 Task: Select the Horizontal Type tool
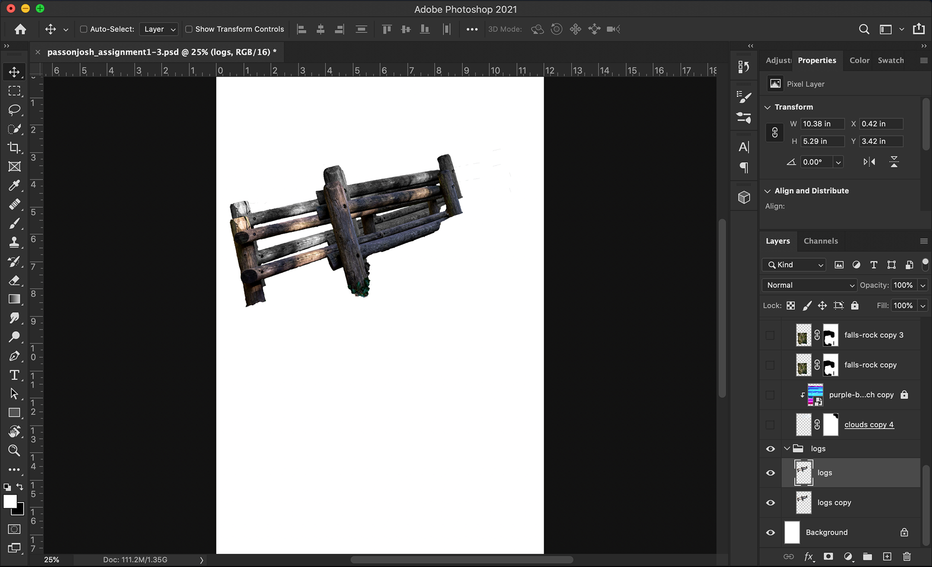pos(14,375)
